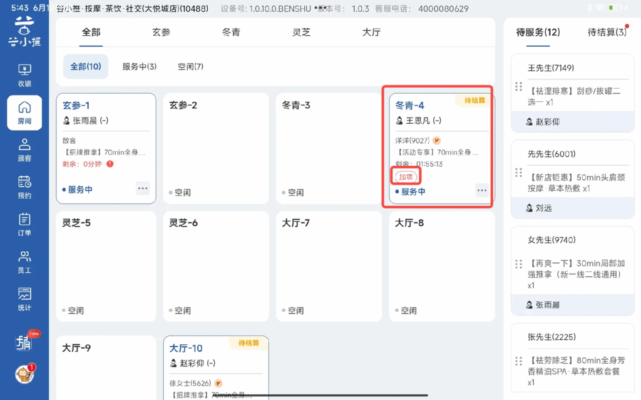The height and width of the screenshot is (400, 641).
Task: Open the idle room 大厅-8
Action: [442, 266]
